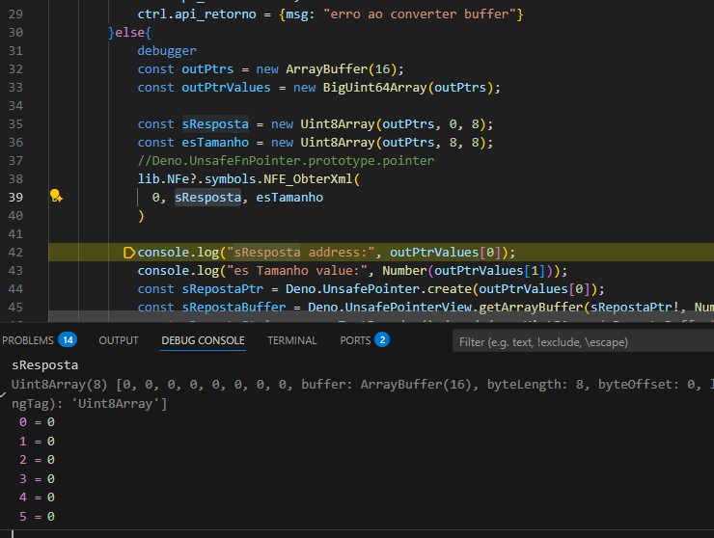Viewport: 714px width, 538px height.
Task: Click the '4 = 0' array entry
Action: tap(37, 498)
